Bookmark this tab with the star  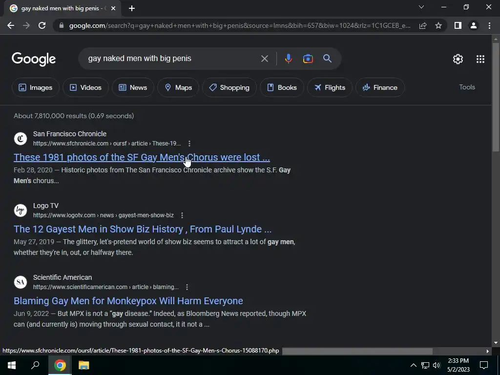[x=438, y=25]
